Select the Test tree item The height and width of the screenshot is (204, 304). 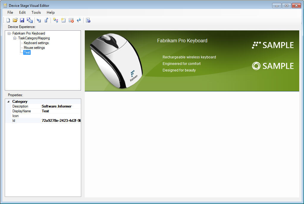[x=27, y=52]
